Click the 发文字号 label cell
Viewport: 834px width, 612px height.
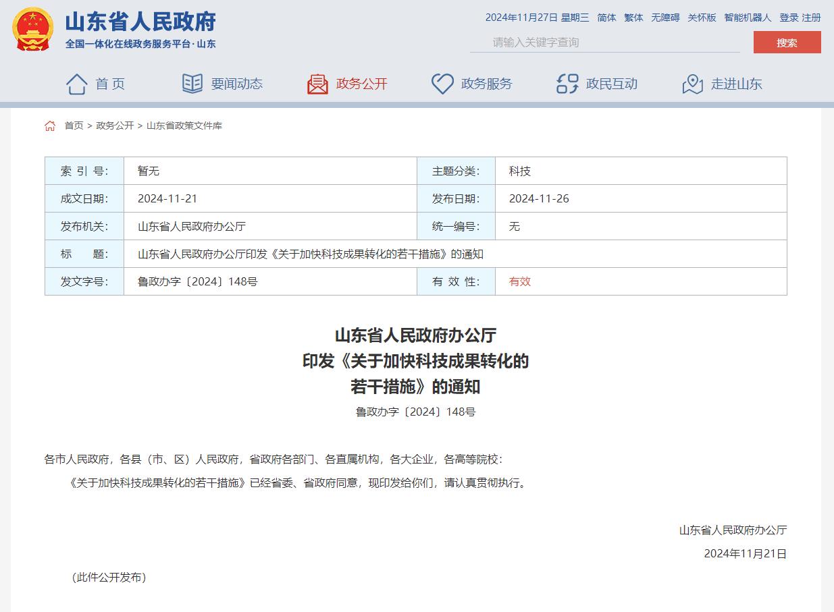[x=84, y=282]
